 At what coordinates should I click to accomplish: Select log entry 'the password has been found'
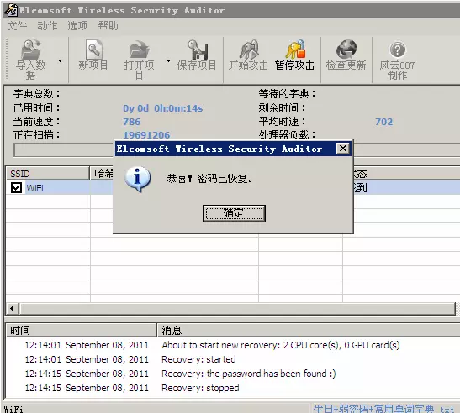(248, 374)
